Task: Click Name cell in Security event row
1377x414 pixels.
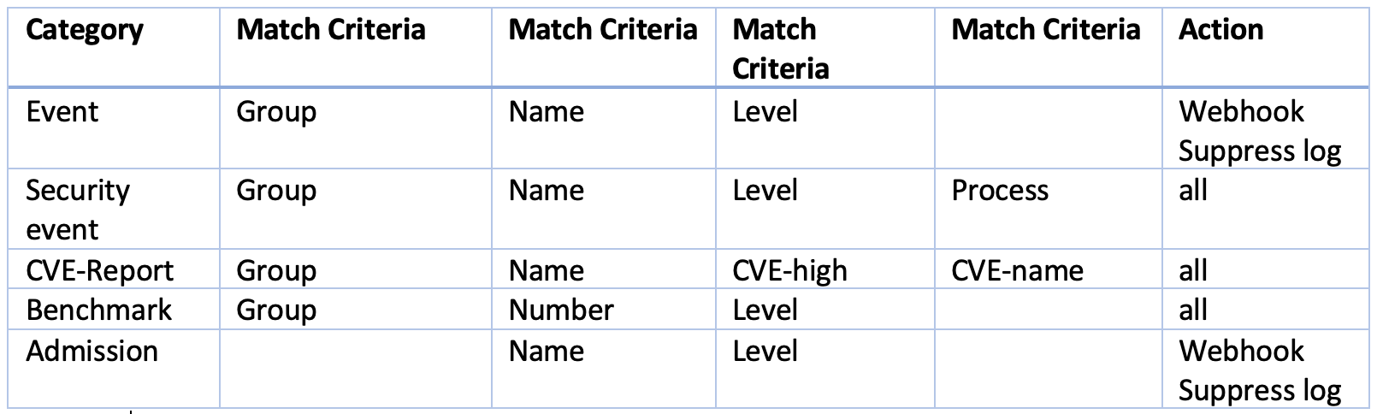Action: (x=546, y=190)
